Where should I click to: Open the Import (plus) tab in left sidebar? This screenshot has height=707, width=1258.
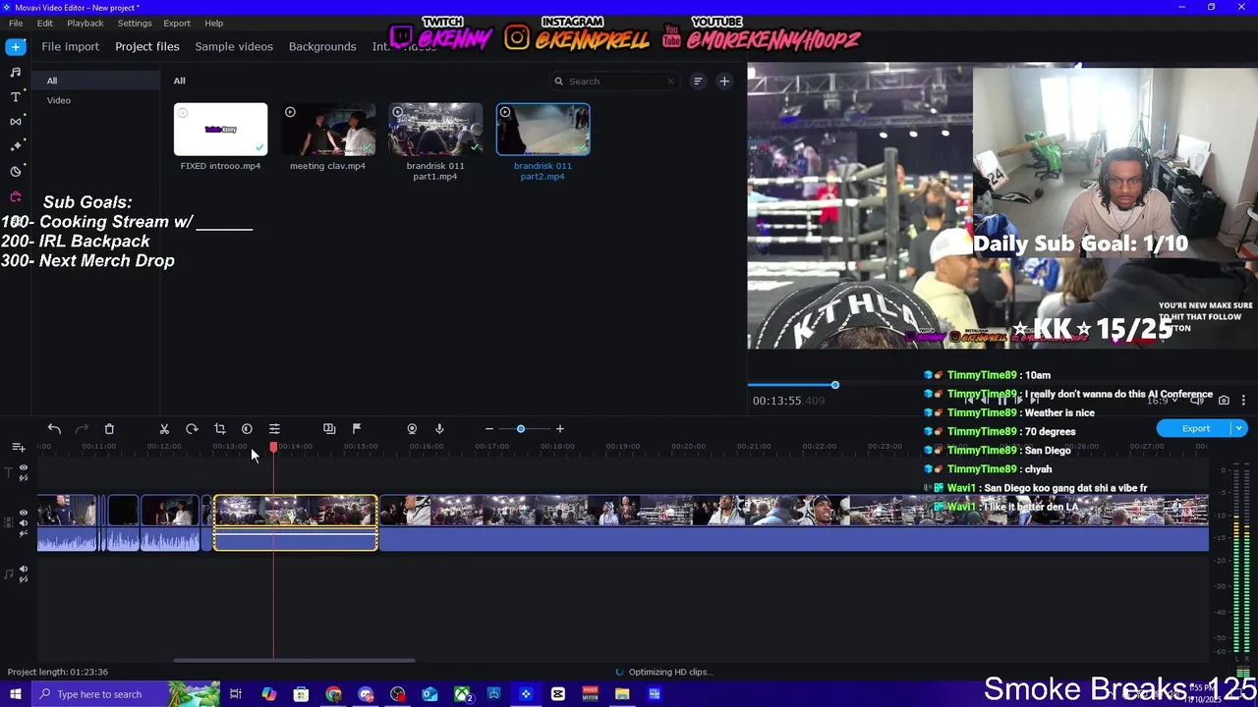[16, 46]
